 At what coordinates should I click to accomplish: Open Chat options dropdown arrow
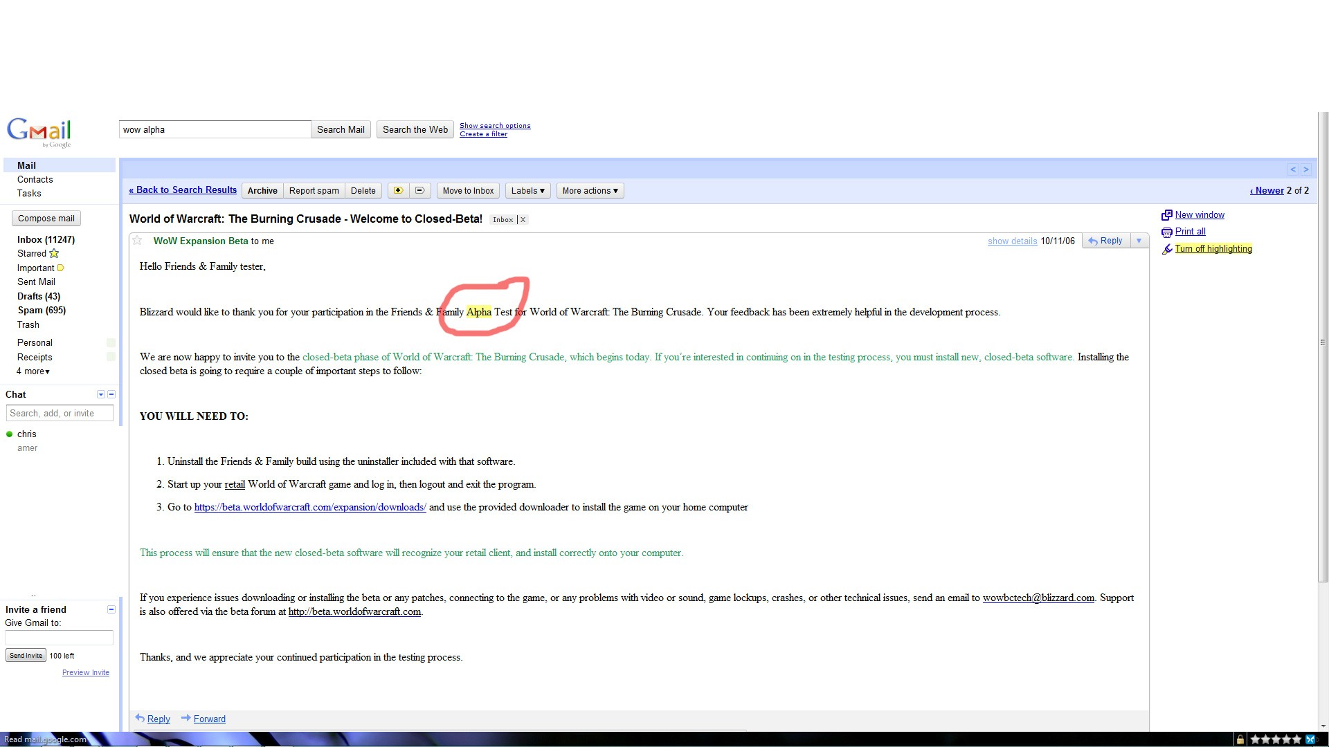click(x=101, y=394)
